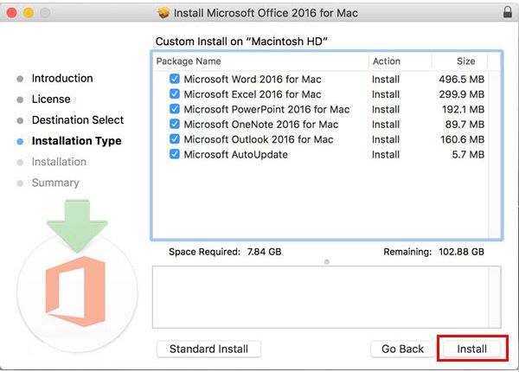The height and width of the screenshot is (372, 519).
Task: Disable Microsoft AutoUpdate package
Action: point(175,154)
